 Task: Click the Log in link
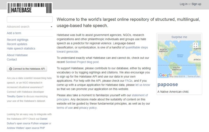coord(183,4)
